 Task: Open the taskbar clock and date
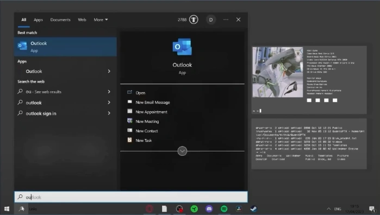[354, 209]
